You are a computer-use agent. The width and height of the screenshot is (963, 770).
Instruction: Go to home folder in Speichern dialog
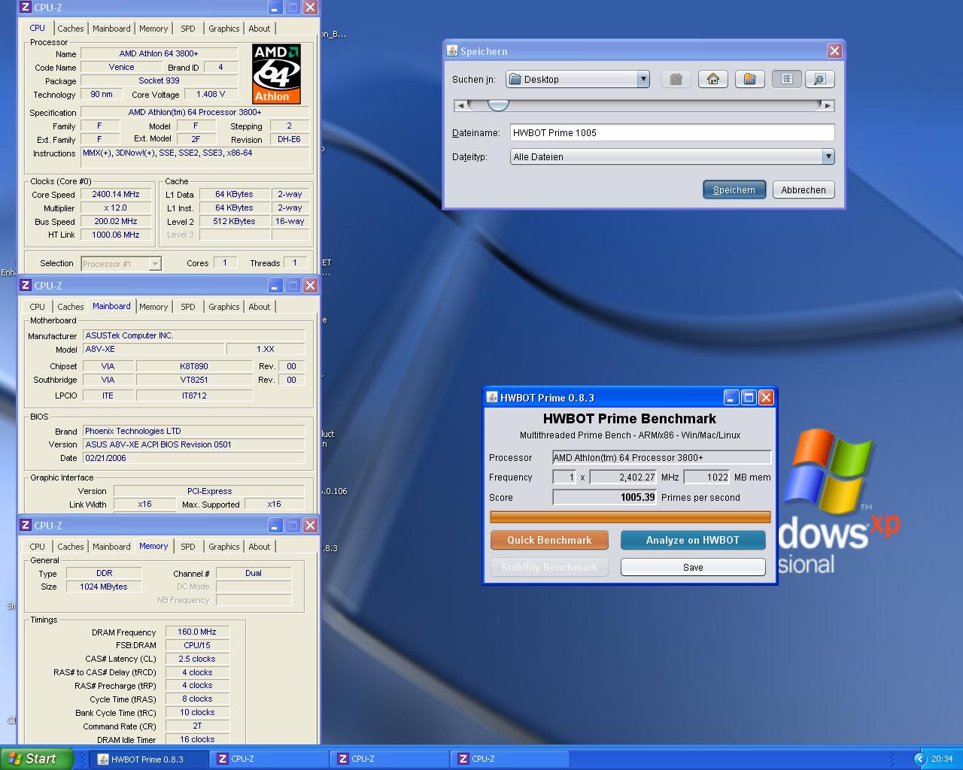tap(712, 79)
